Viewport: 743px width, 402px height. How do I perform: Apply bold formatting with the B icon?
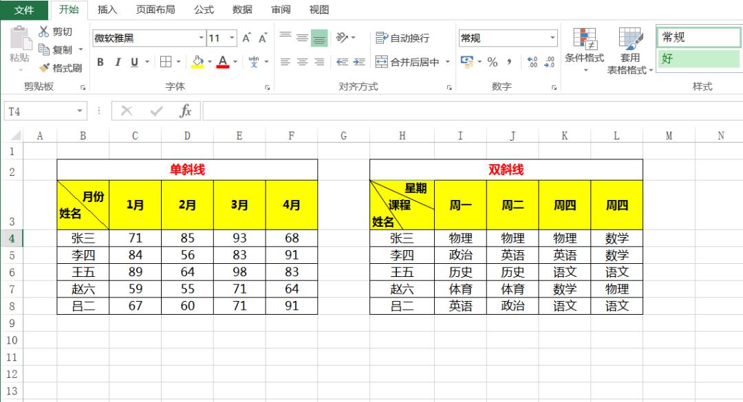pos(100,62)
